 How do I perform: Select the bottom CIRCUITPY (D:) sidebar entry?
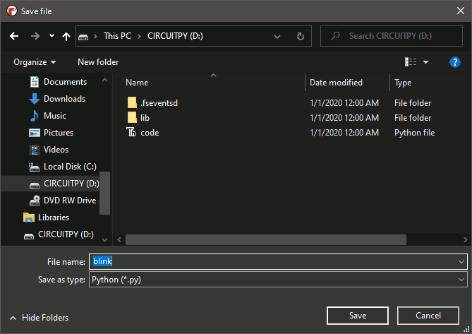(66, 234)
